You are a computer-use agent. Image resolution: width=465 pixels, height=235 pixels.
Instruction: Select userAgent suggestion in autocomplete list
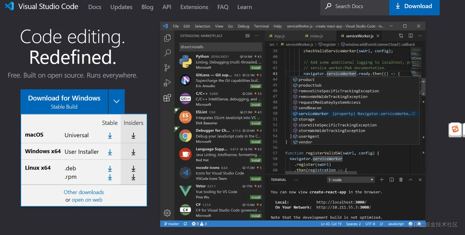(356, 136)
